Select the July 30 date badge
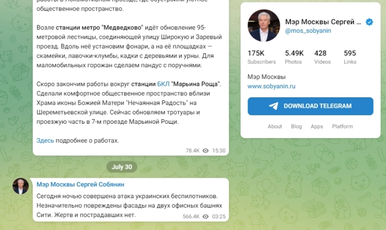 122,167
